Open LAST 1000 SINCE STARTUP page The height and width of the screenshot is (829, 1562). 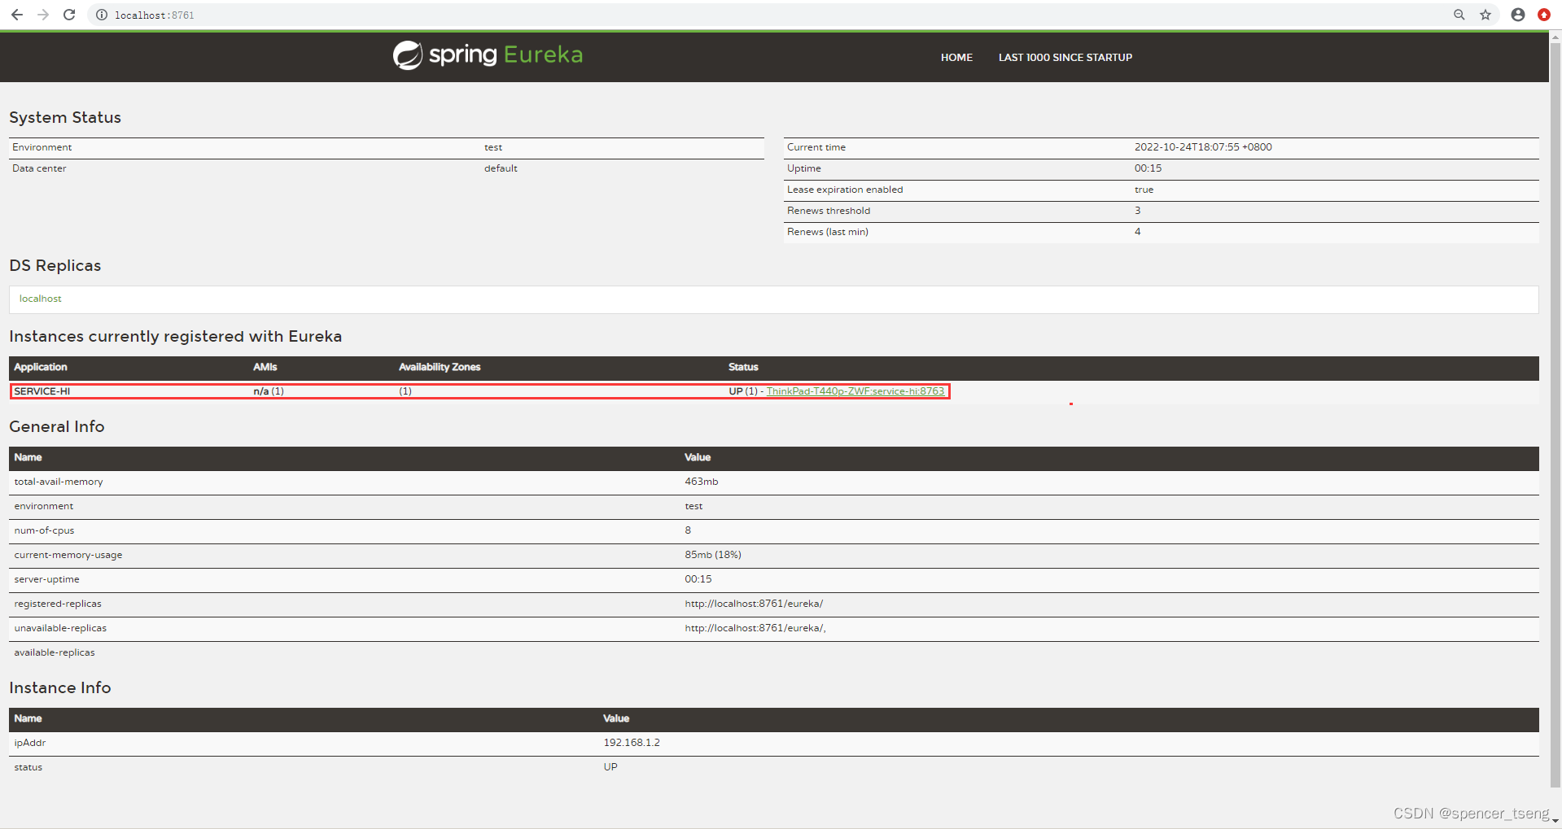[1065, 57]
